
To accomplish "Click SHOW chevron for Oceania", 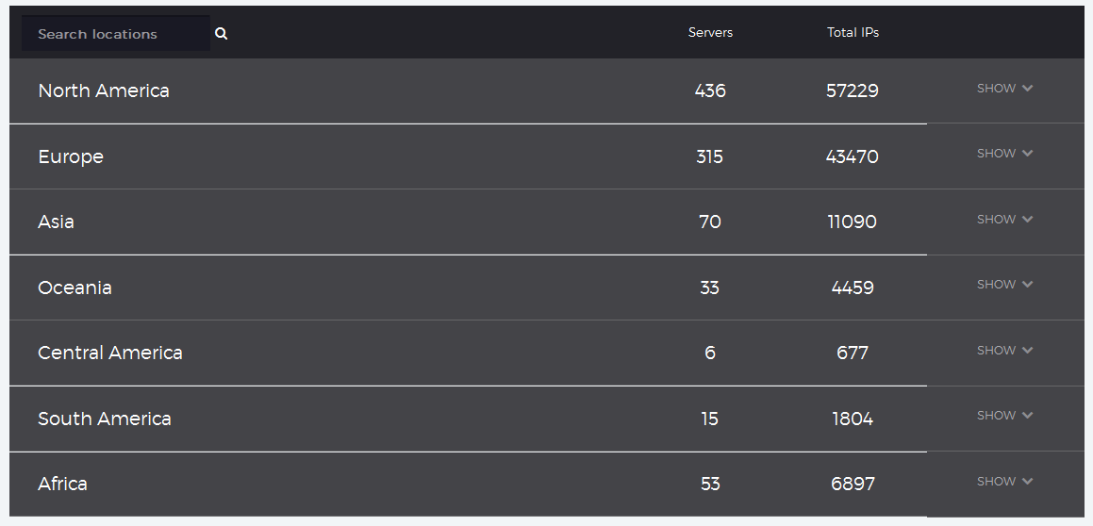I will pyautogui.click(x=1027, y=285).
